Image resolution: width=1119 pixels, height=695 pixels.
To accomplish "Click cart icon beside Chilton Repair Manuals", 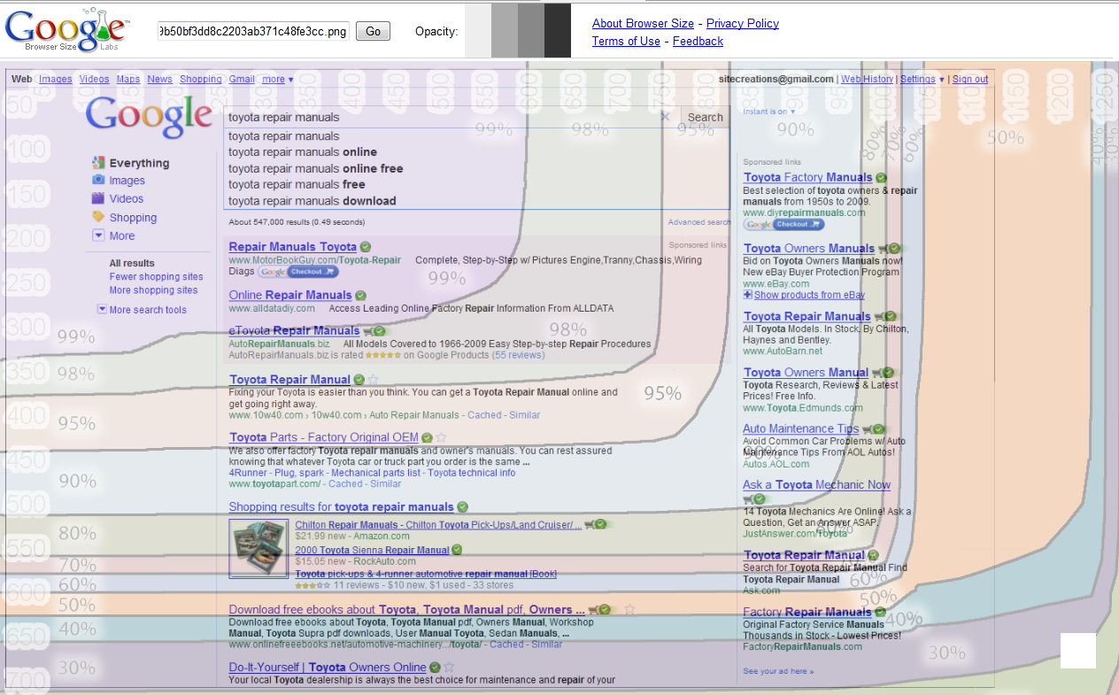I will tap(590, 525).
